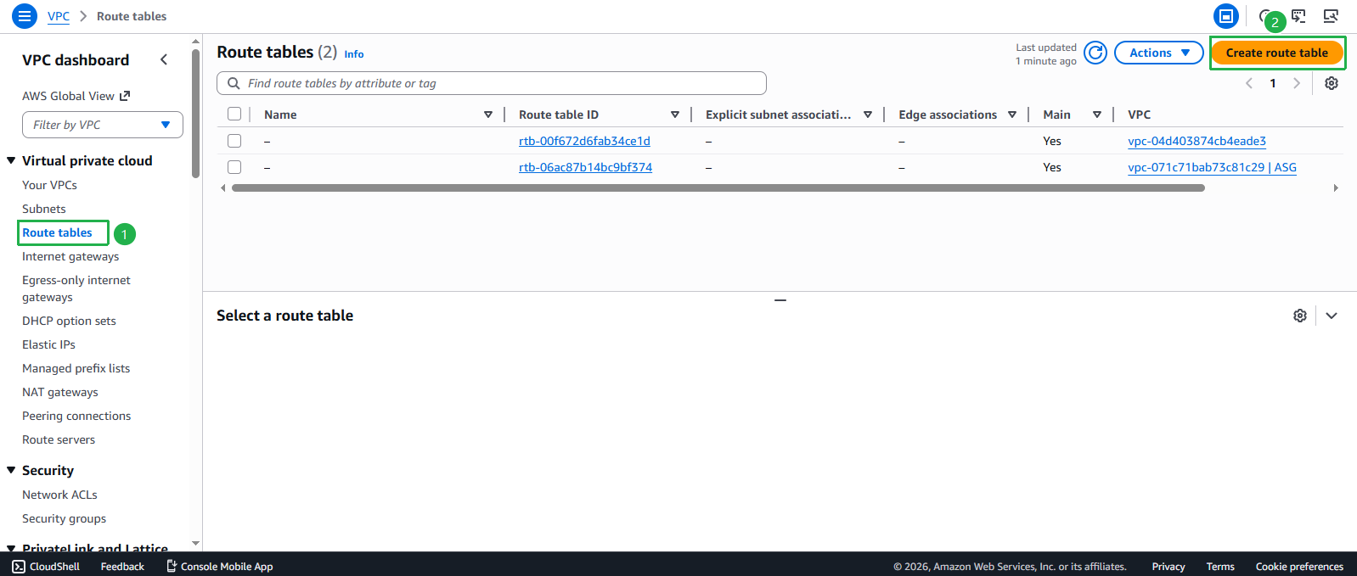This screenshot has height=576, width=1357.
Task: Open table preferences gear icon
Action: 1332,83
